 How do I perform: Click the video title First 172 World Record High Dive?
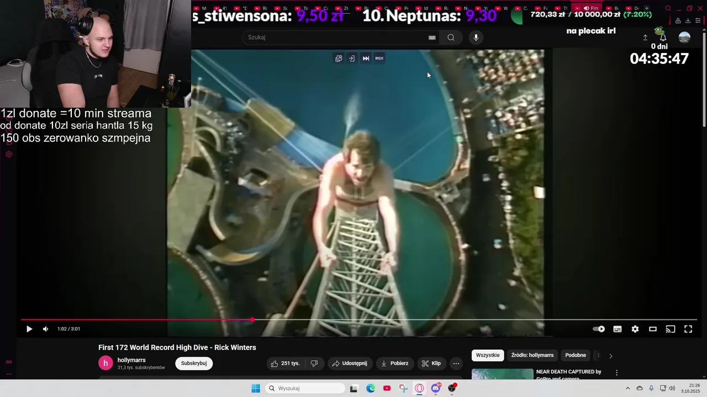(x=177, y=347)
